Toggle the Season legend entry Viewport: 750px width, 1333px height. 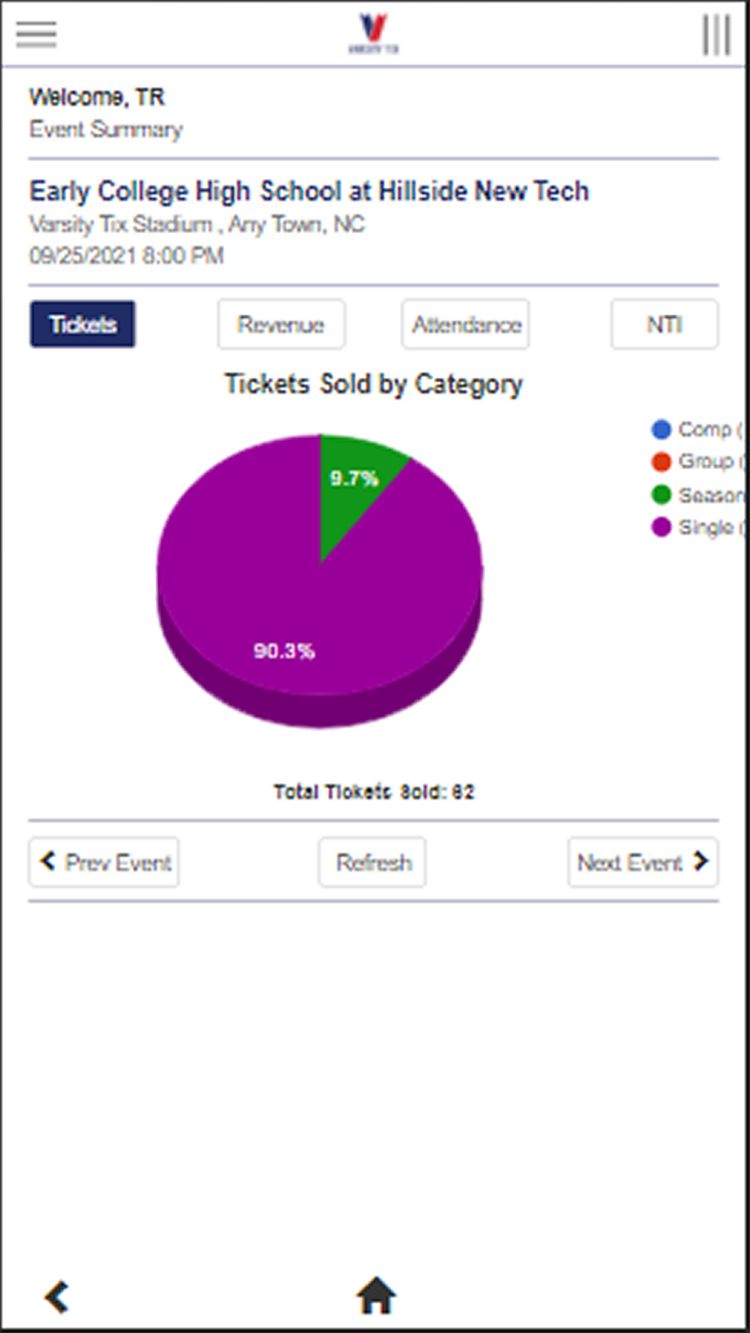coord(697,495)
